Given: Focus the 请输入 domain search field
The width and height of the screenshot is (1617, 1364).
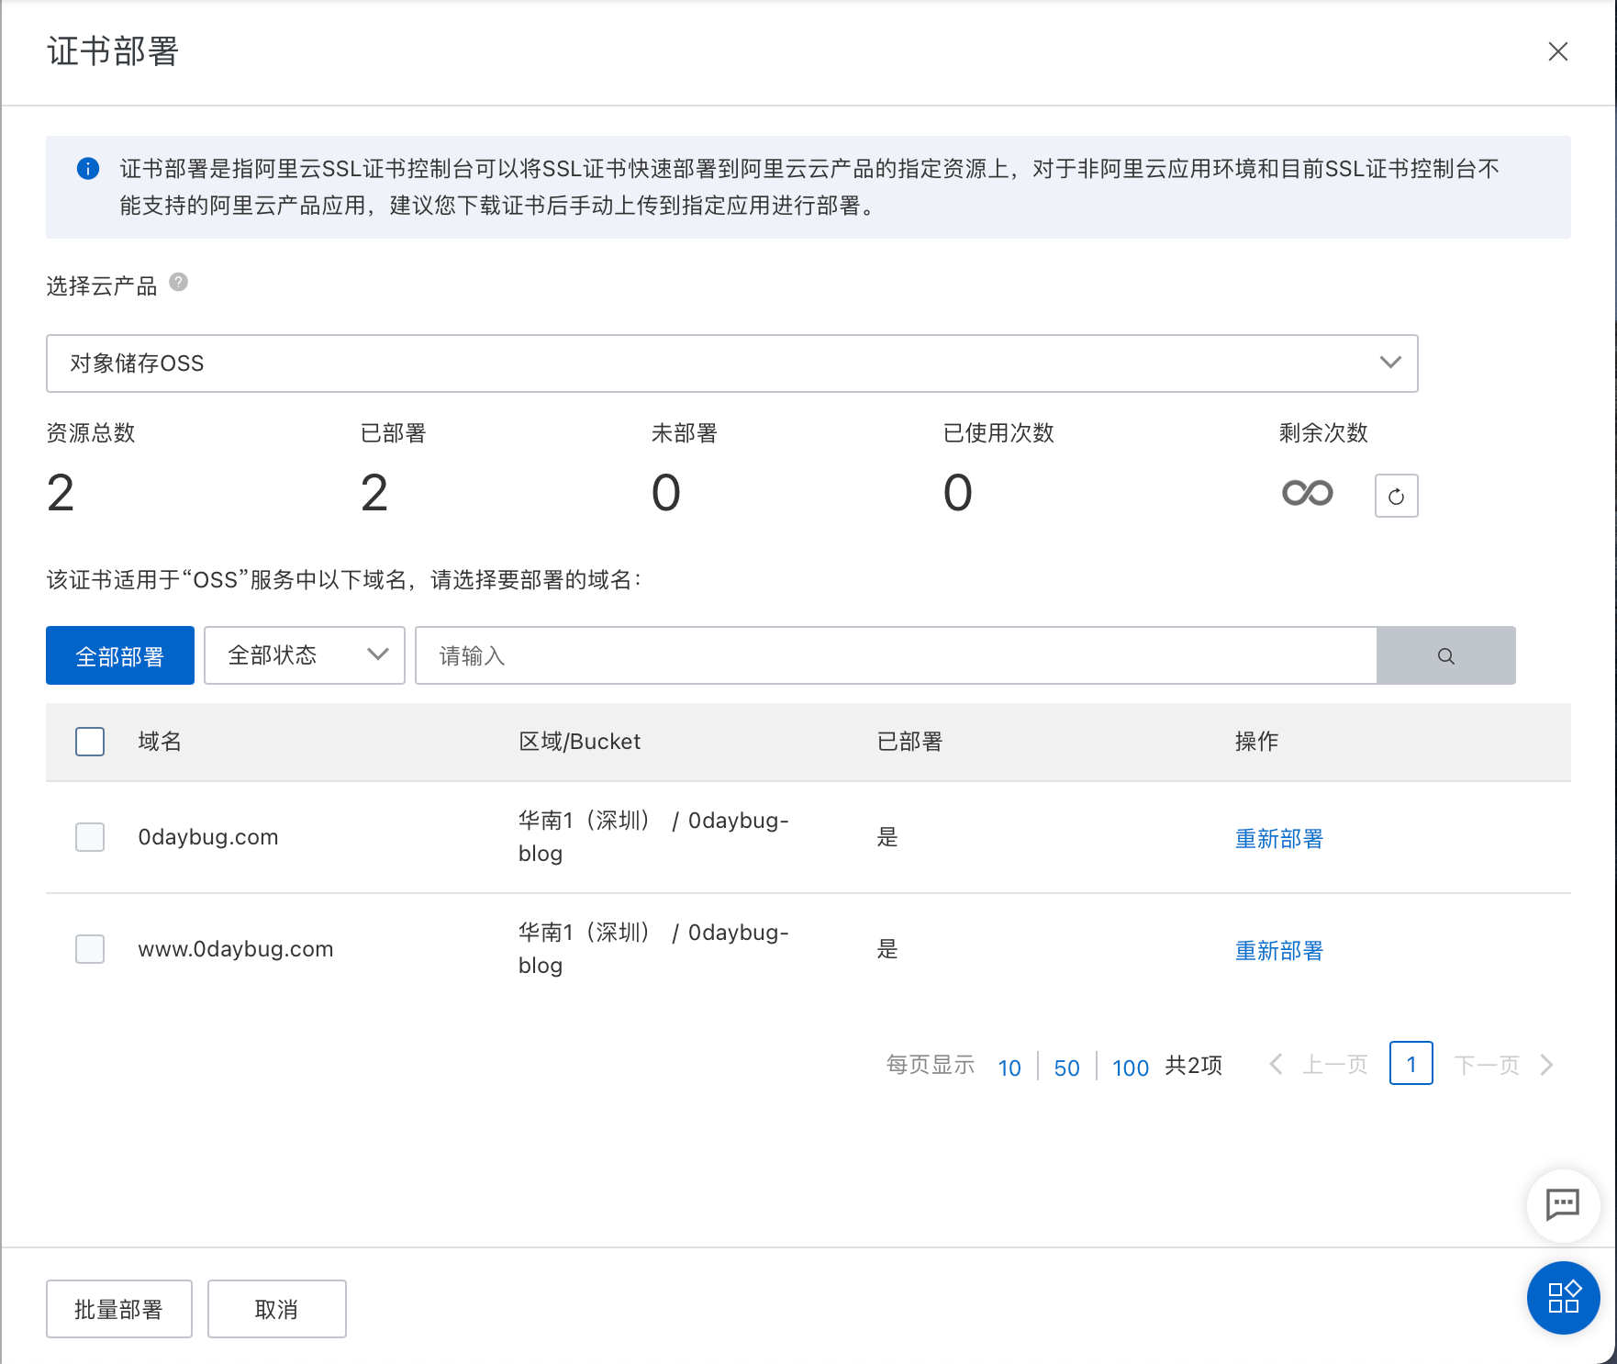Looking at the screenshot, I should [x=896, y=655].
